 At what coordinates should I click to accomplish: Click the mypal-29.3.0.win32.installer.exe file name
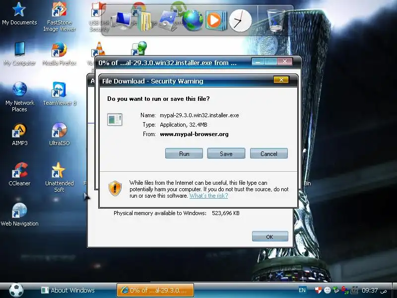tap(199, 115)
